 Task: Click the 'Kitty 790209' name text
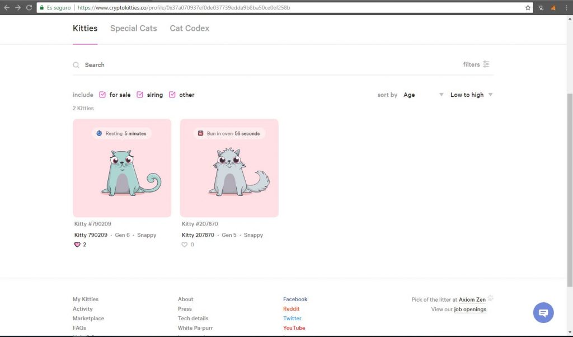(x=91, y=235)
